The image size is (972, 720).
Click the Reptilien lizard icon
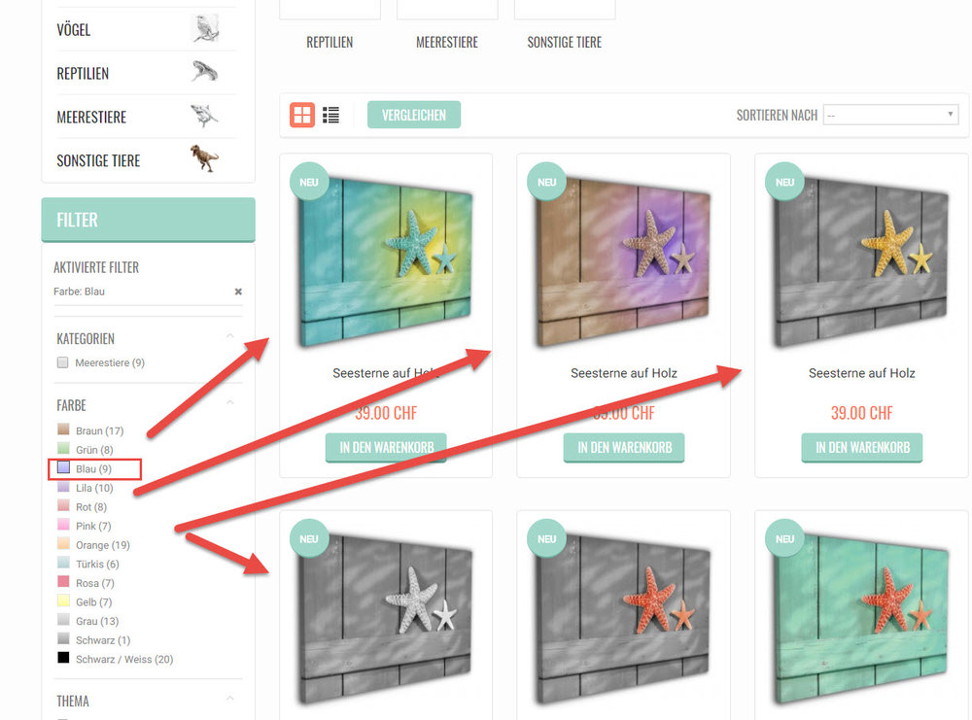tap(205, 72)
